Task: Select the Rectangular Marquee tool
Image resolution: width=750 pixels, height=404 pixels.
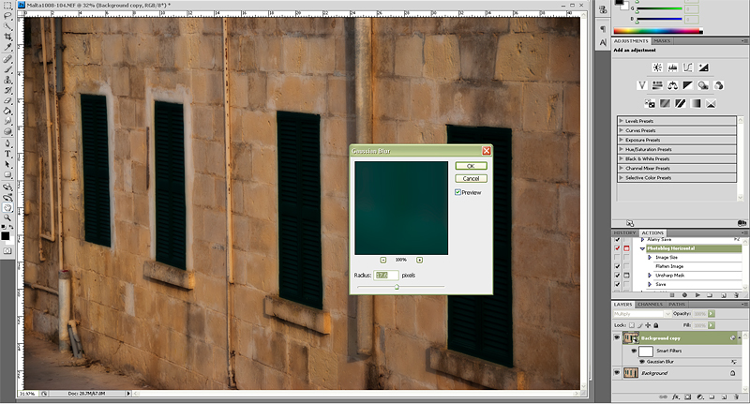Action: [8, 5]
